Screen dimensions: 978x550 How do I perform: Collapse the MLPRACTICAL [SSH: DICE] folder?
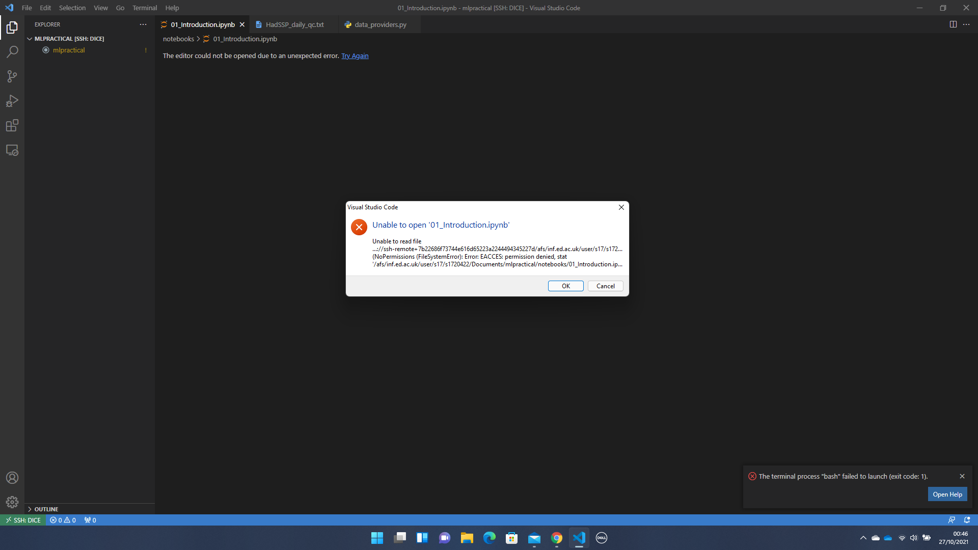30,38
